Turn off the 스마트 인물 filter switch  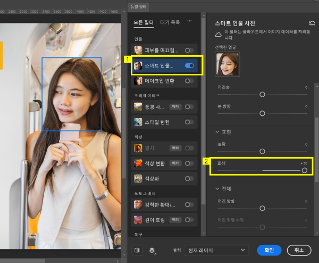(x=189, y=65)
